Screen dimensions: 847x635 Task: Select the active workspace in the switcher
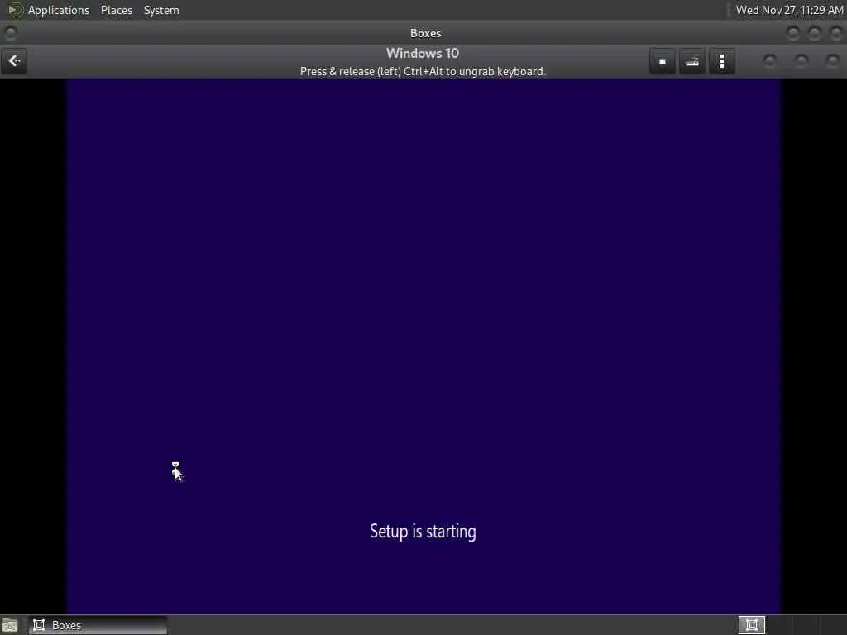pyautogui.click(x=751, y=625)
